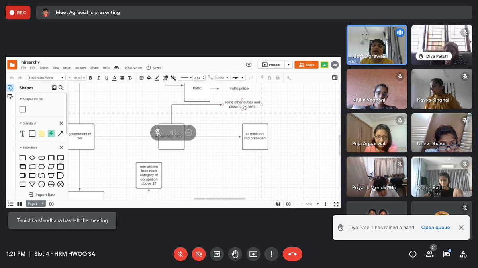The height and width of the screenshot is (268, 478).
Task: Show the participants list
Action: point(430,254)
